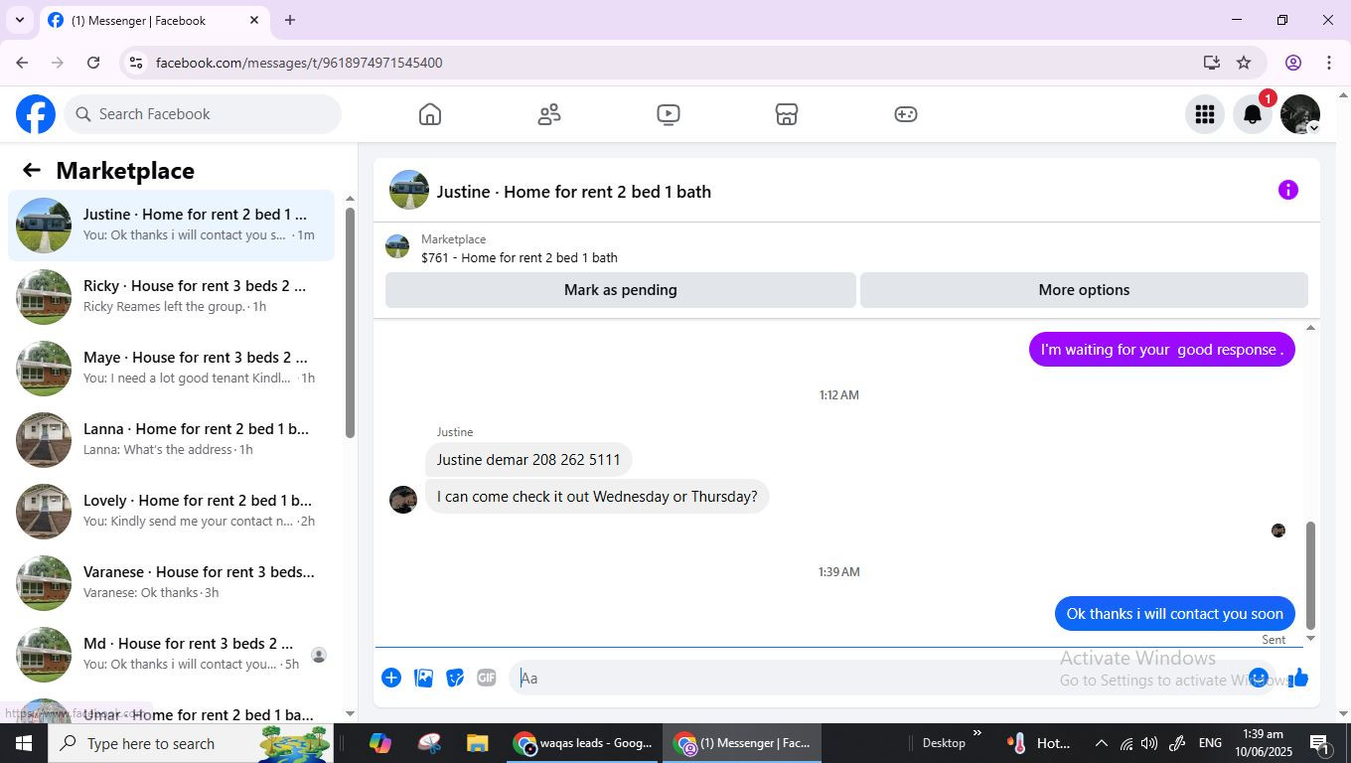The width and height of the screenshot is (1351, 763).
Task: Open the Friends icon
Action: (x=549, y=114)
